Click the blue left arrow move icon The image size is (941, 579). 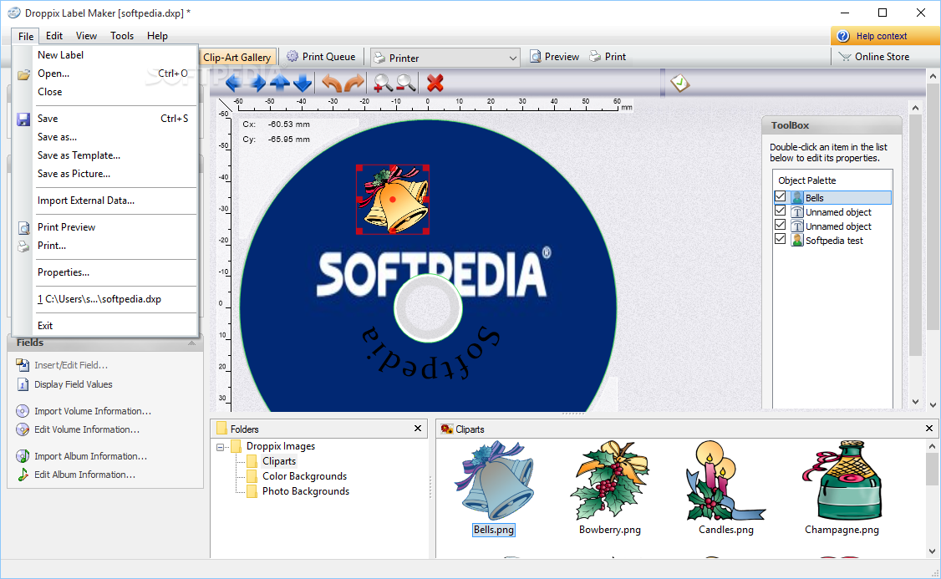click(x=234, y=83)
